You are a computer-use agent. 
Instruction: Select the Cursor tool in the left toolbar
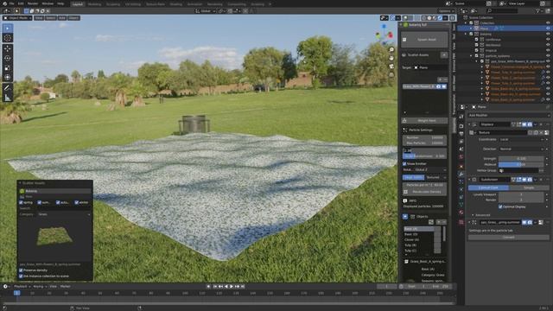(8, 38)
